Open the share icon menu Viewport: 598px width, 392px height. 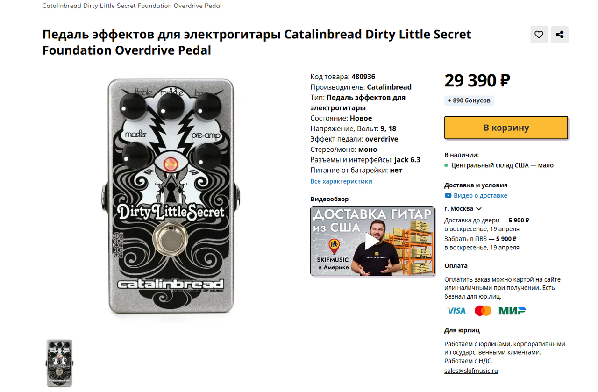[x=560, y=35]
